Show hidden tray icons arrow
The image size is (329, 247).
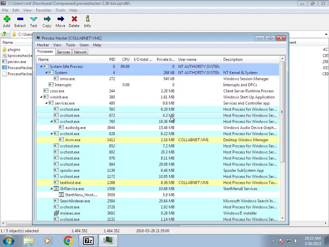tap(273, 241)
